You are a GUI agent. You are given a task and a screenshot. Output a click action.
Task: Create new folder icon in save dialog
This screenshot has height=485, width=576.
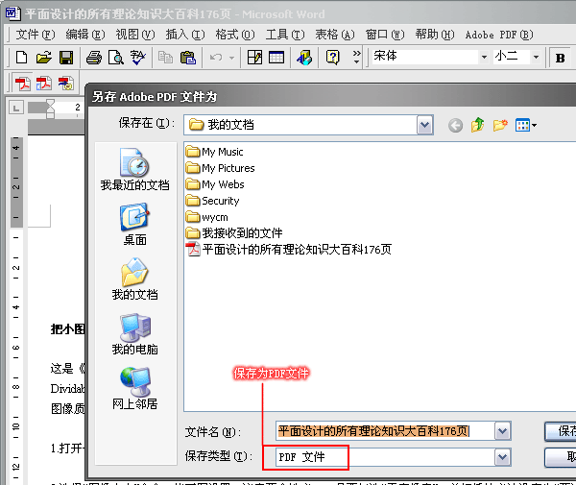(x=500, y=125)
